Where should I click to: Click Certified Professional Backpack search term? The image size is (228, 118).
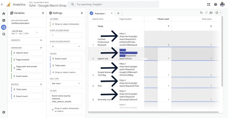coord(103,42)
